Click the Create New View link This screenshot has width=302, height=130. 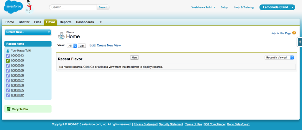click(x=109, y=45)
